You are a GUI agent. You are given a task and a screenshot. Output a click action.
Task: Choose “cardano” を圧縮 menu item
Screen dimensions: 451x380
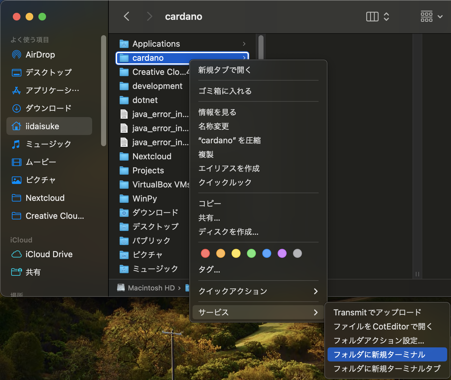(x=258, y=140)
